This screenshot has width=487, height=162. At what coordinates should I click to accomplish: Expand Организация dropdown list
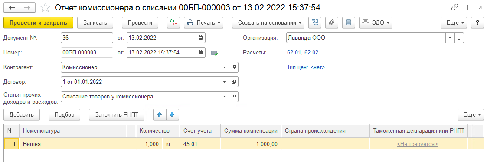coord(450,38)
